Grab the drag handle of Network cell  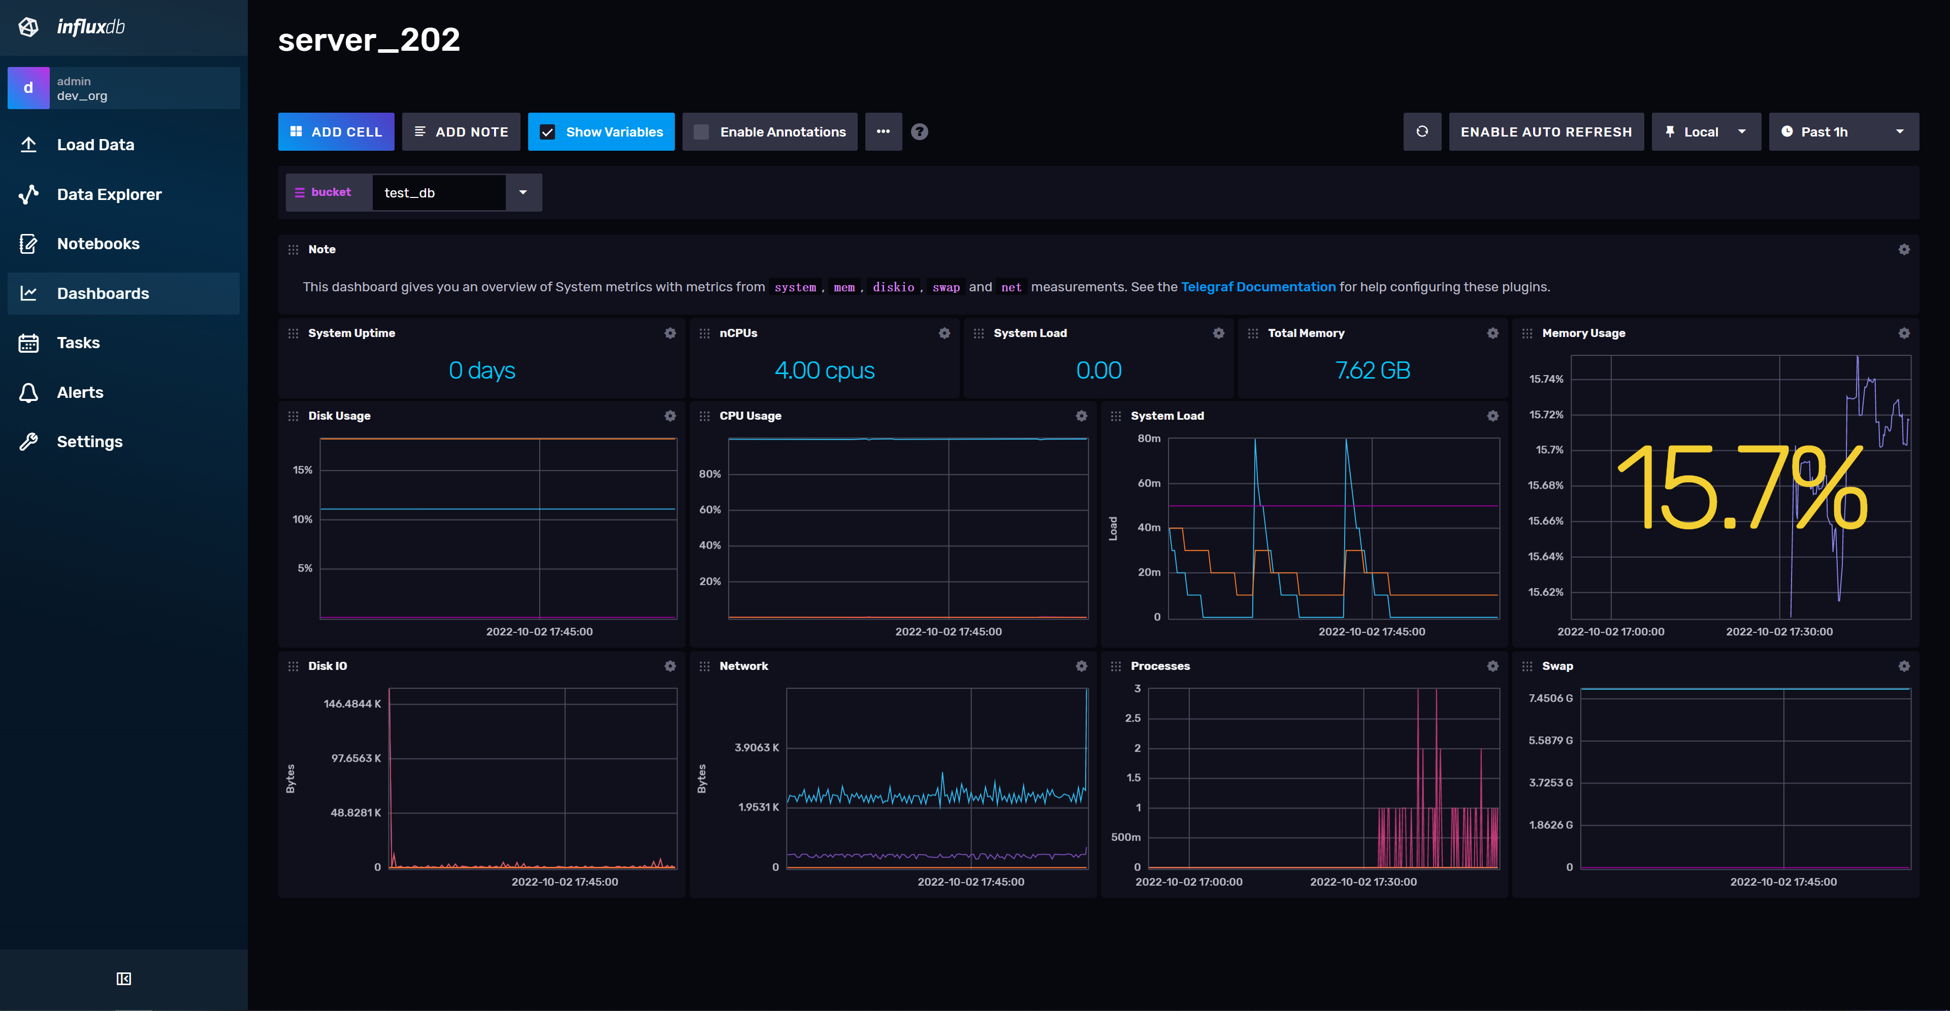click(x=704, y=666)
